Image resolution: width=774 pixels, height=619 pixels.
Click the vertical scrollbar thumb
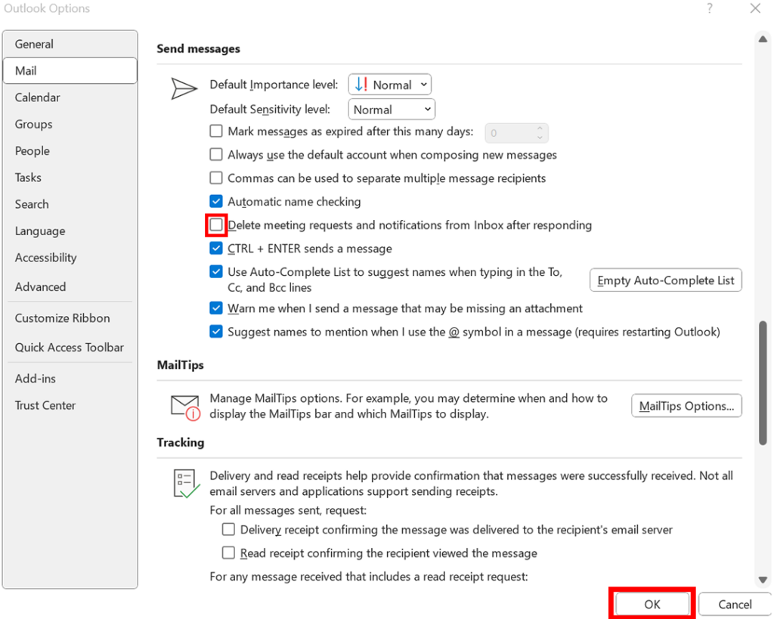tap(763, 385)
